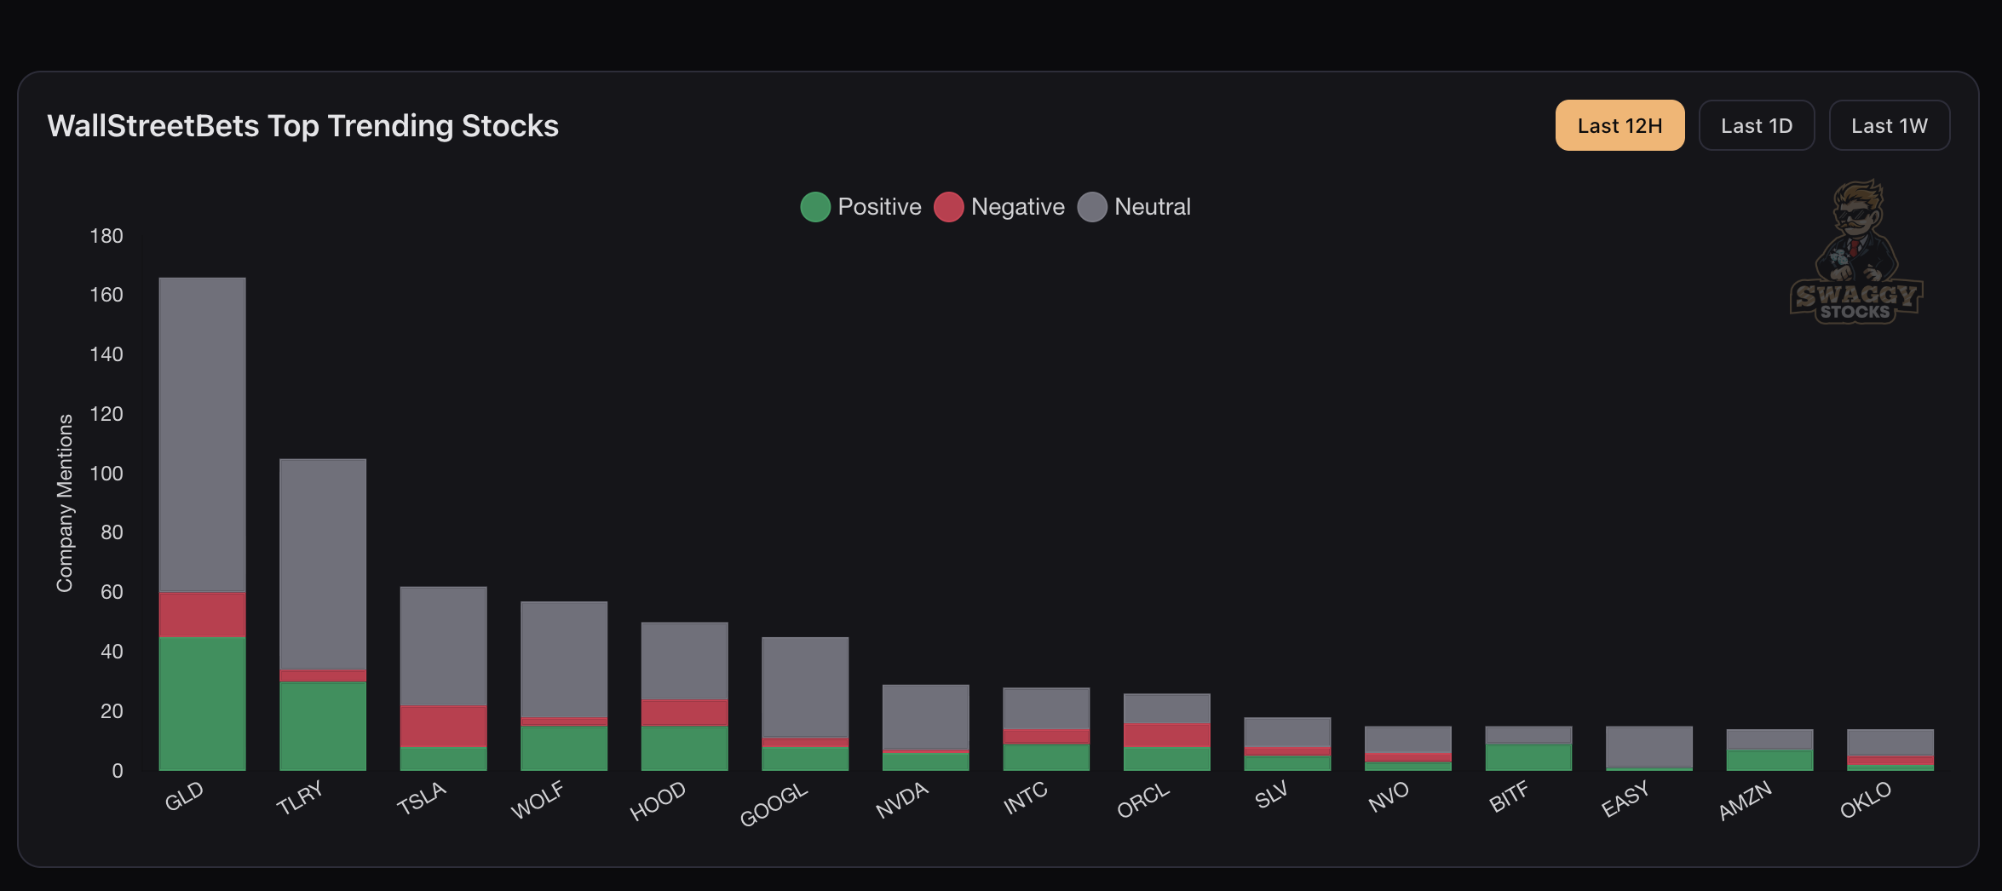Click the HOOD ticker axis label

658,802
